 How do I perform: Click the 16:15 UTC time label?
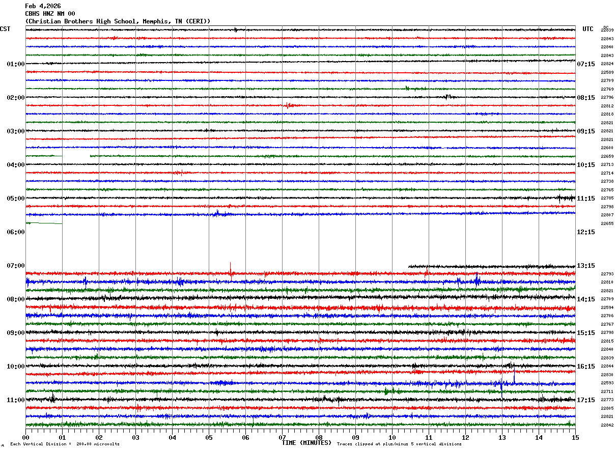pos(586,367)
